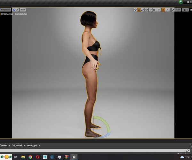This screenshot has width=192, height=160.
Task: Navigate to sweet_girl folder in breadcrumb
Action: (x=32, y=145)
